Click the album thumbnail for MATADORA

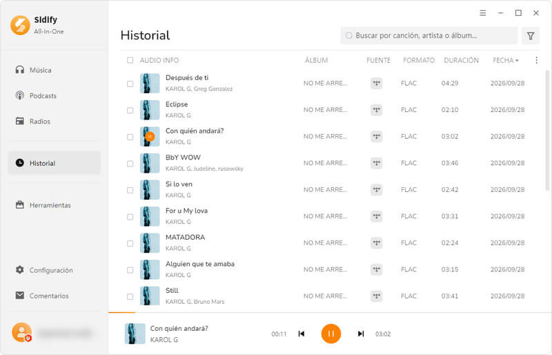(x=150, y=243)
